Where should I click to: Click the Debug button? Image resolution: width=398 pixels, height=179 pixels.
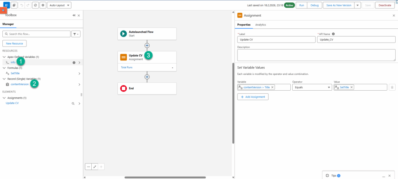314,5
